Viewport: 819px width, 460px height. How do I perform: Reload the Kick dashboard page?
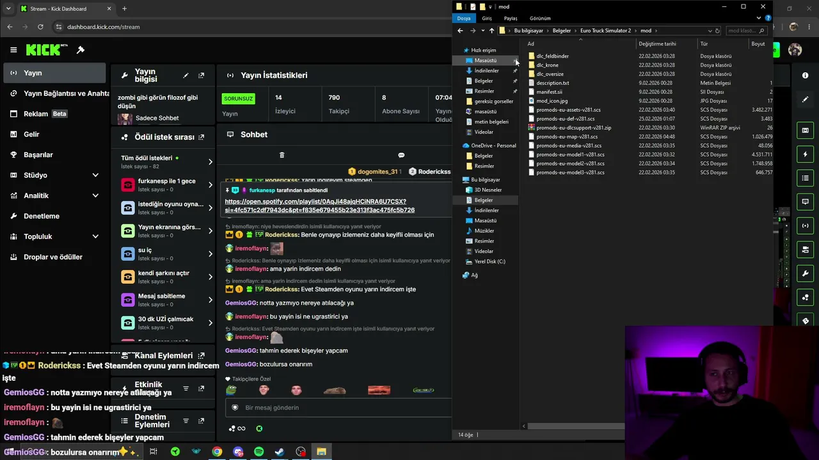coord(40,27)
